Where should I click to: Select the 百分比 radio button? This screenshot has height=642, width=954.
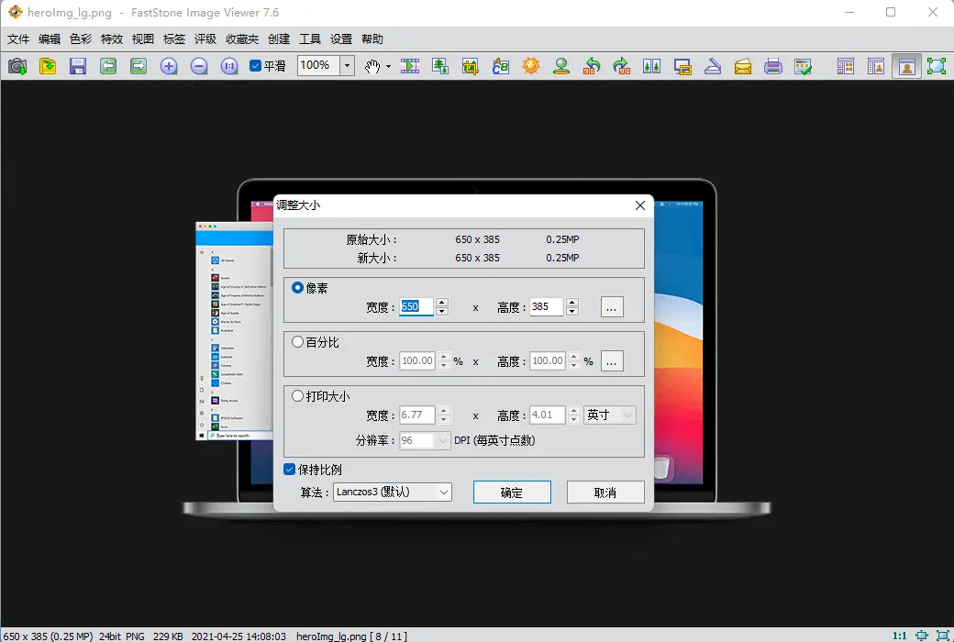click(x=297, y=342)
